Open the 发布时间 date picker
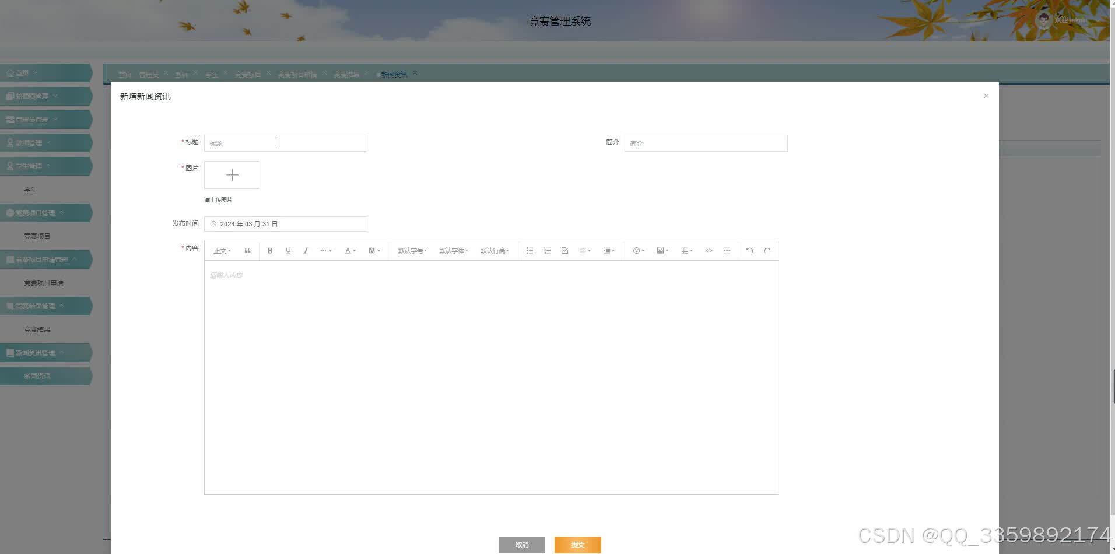This screenshot has width=1115, height=554. coord(286,224)
